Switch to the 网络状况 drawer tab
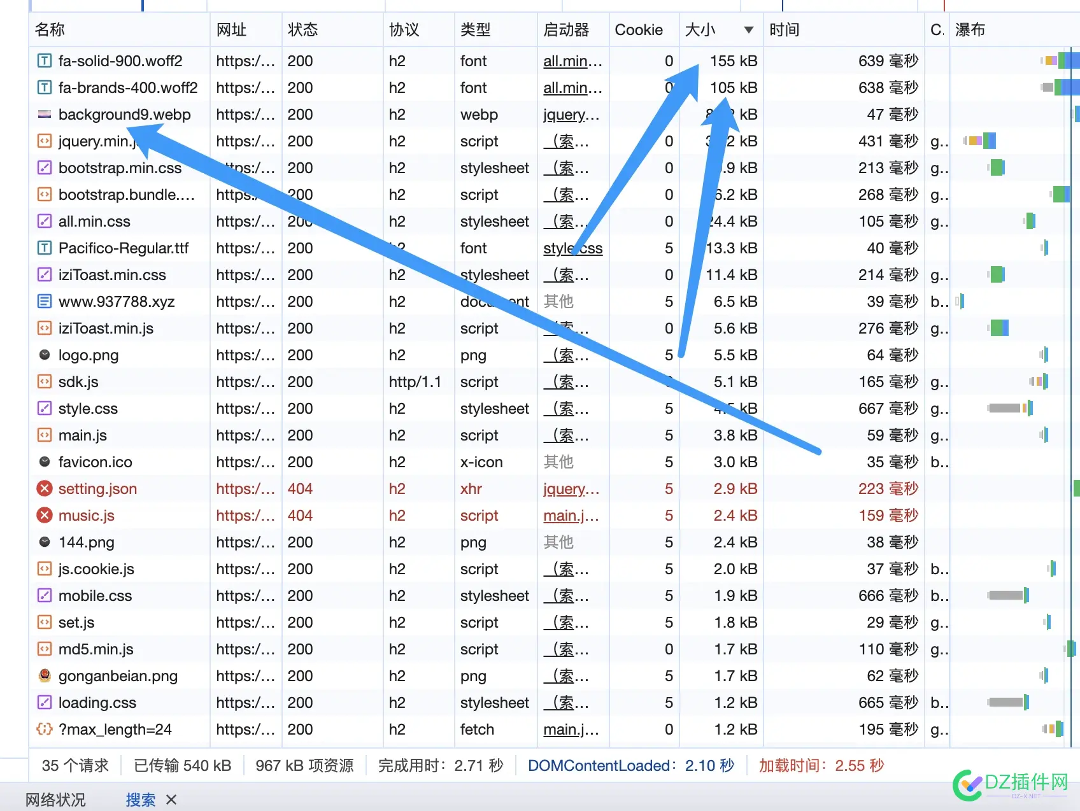The width and height of the screenshot is (1080, 811). coord(55,800)
